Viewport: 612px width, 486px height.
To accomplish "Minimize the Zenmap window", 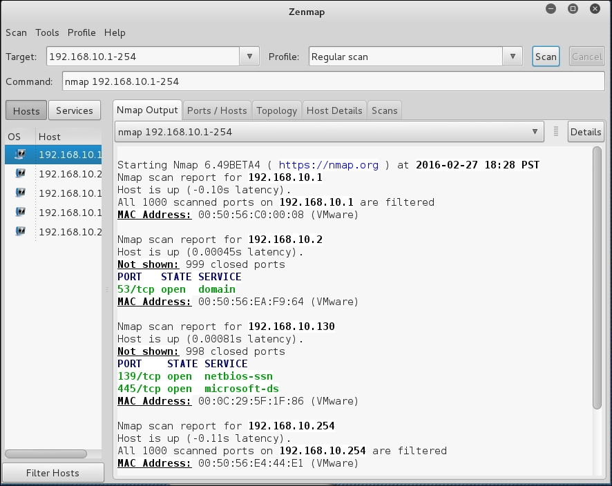I will (551, 10).
